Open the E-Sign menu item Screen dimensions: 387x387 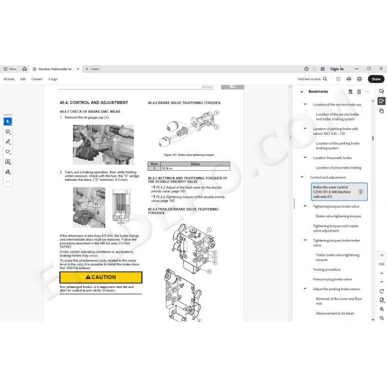53,79
